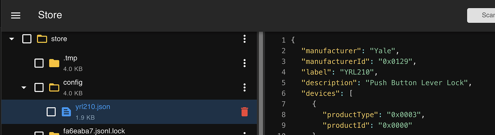Open the three-dot menu for the store folder

(244, 39)
